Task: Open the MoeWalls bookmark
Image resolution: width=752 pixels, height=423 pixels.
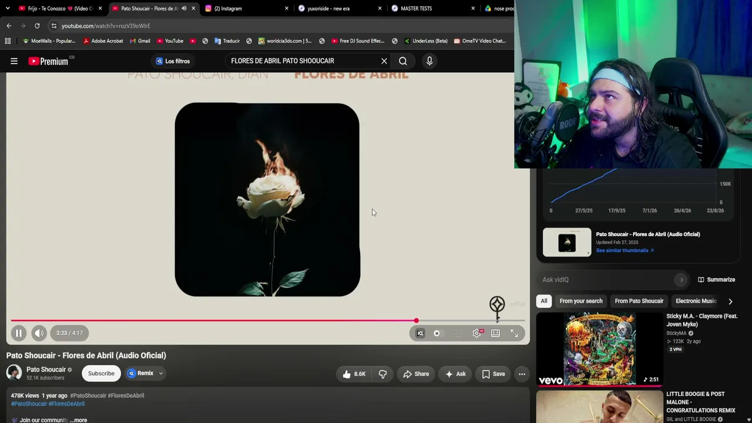Action: (x=49, y=41)
